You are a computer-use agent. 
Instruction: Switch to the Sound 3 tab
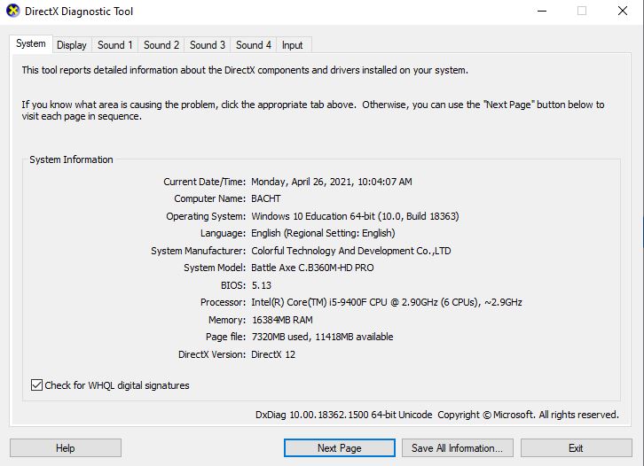tap(208, 45)
